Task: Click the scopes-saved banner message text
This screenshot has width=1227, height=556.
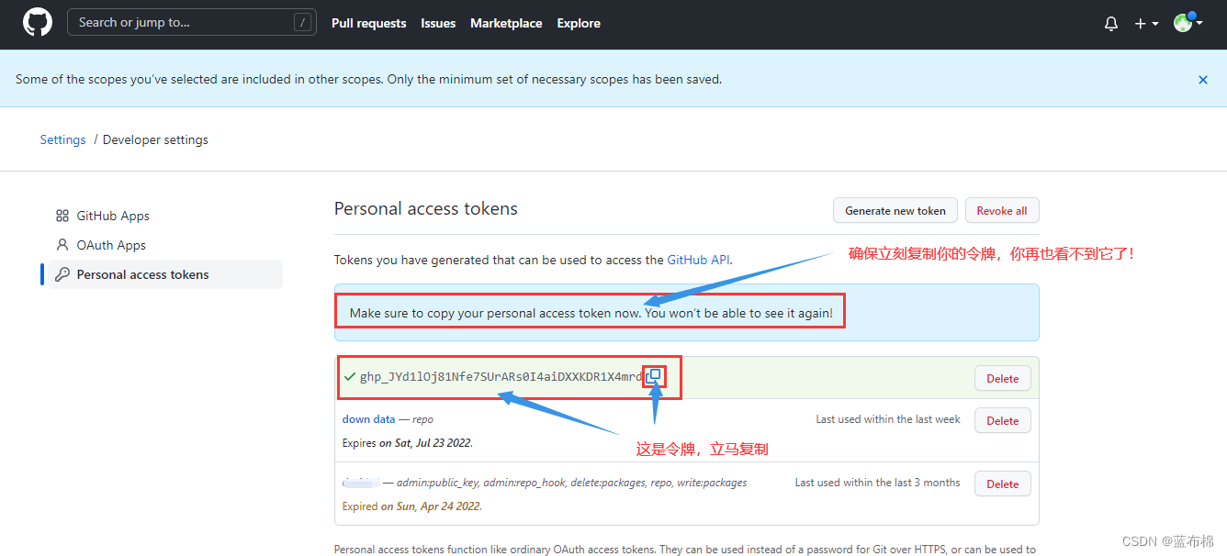Action: tap(369, 79)
